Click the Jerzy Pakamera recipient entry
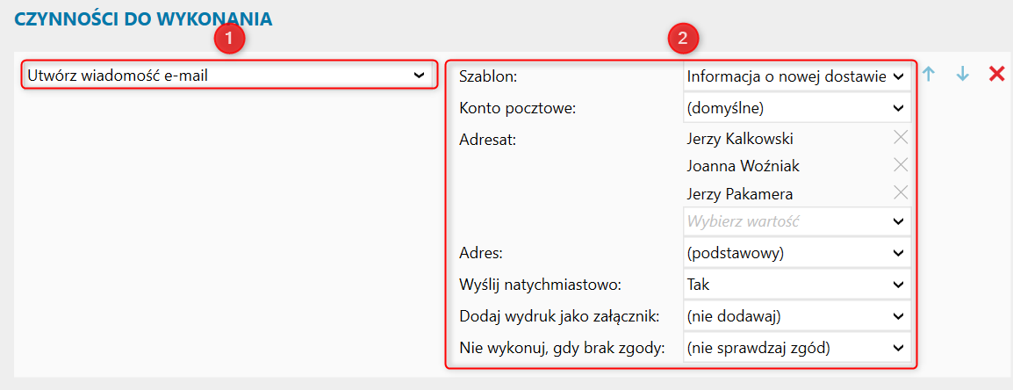The width and height of the screenshot is (1013, 390). pos(743,194)
